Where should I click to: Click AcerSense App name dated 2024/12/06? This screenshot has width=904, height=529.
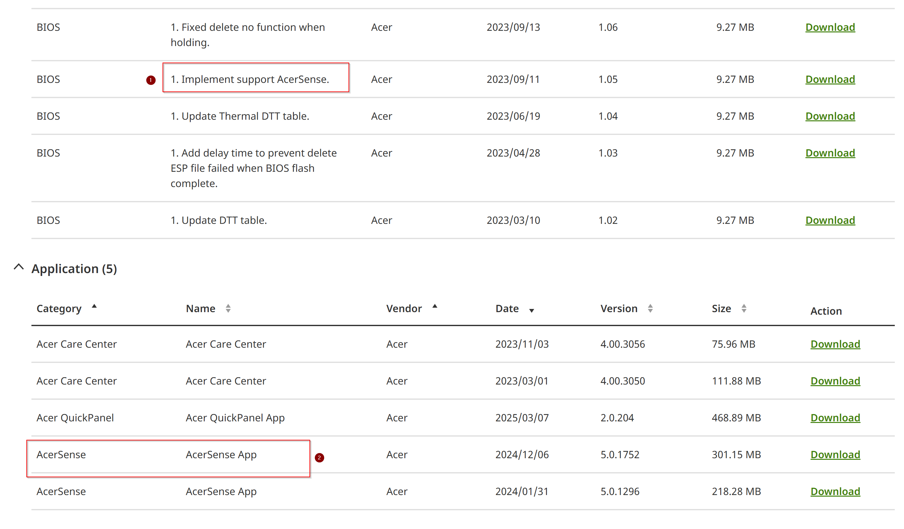tap(221, 455)
